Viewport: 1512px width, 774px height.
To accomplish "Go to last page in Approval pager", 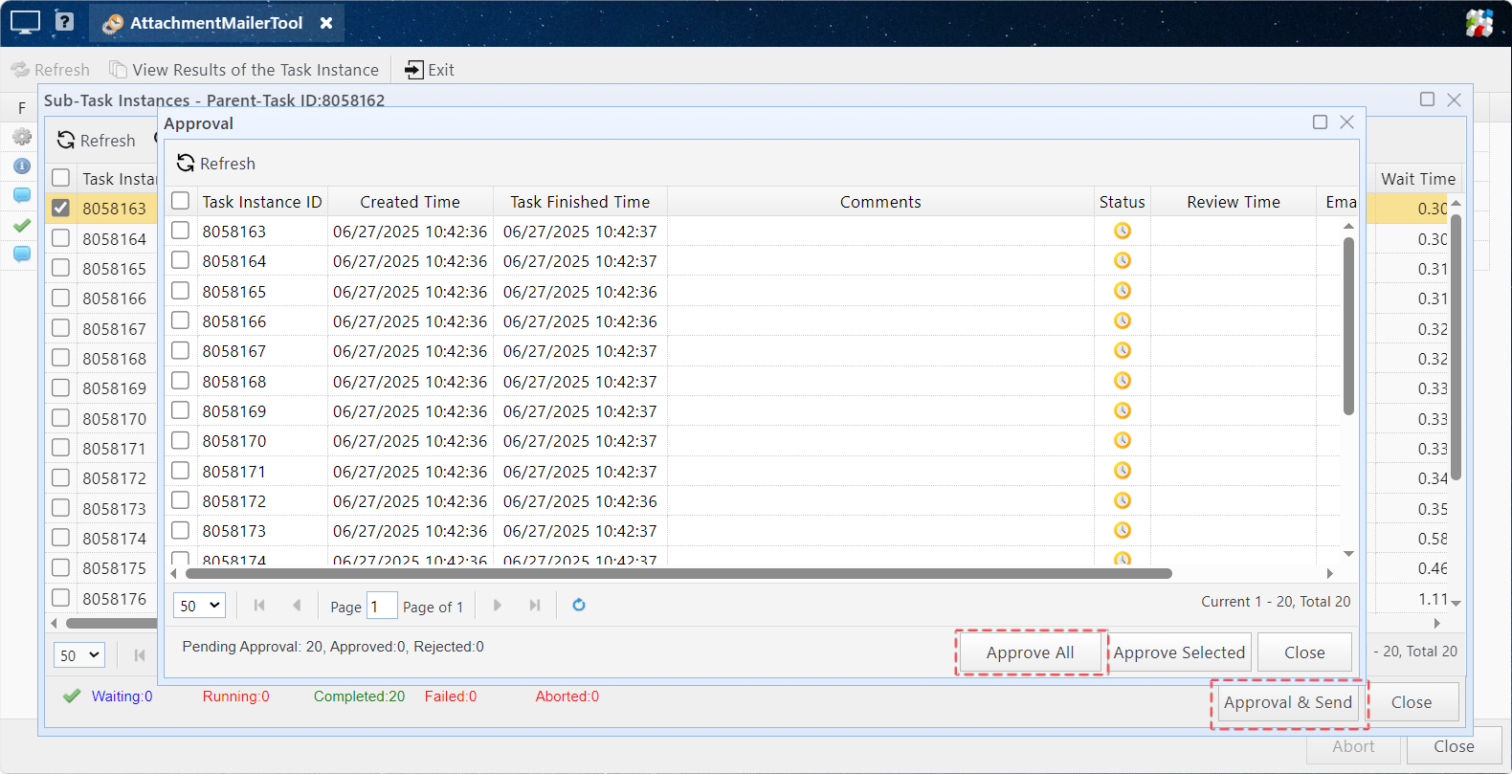I will (535, 605).
